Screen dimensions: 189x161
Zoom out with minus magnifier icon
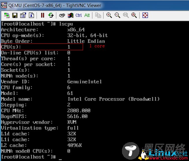[117, 15]
